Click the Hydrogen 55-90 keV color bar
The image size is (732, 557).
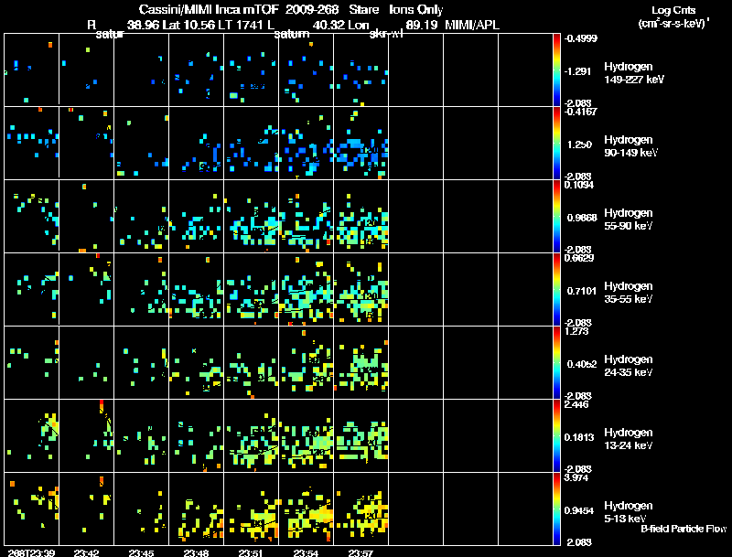pyautogui.click(x=556, y=217)
